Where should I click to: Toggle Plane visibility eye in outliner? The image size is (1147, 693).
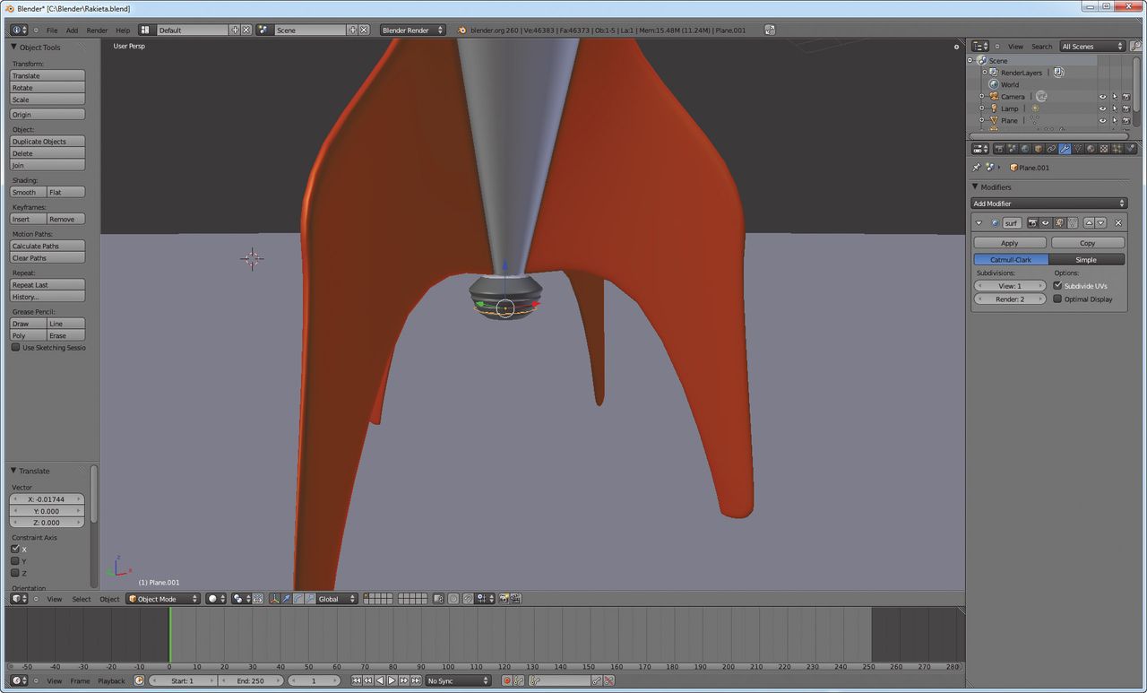1103,120
